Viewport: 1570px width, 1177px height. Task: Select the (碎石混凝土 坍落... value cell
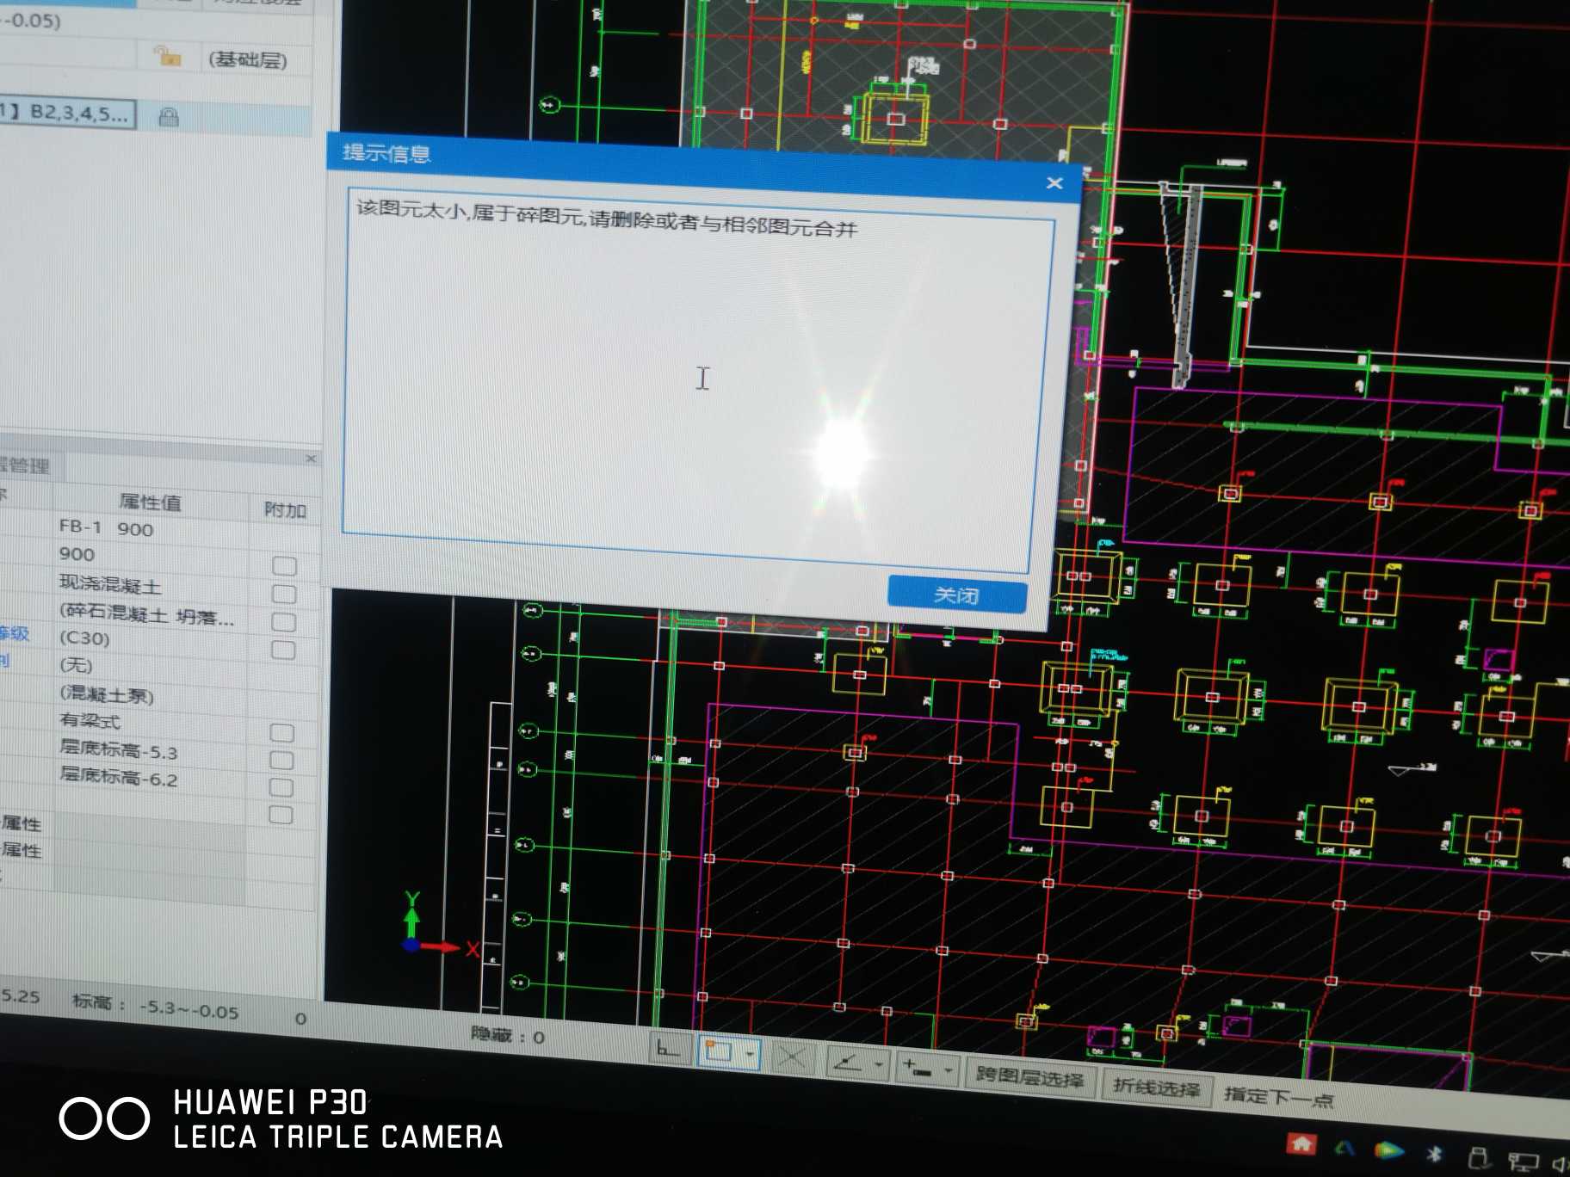pos(151,614)
